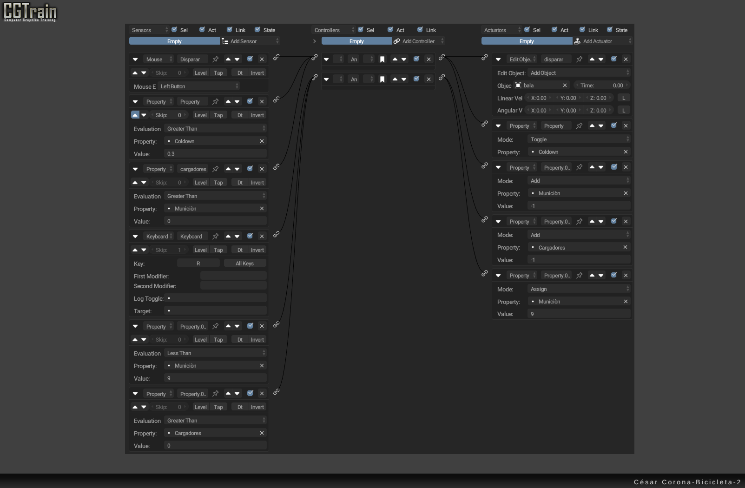This screenshot has width=745, height=488.
Task: Toggle Invert on Disparar mouse sensor
Action: [x=257, y=73]
